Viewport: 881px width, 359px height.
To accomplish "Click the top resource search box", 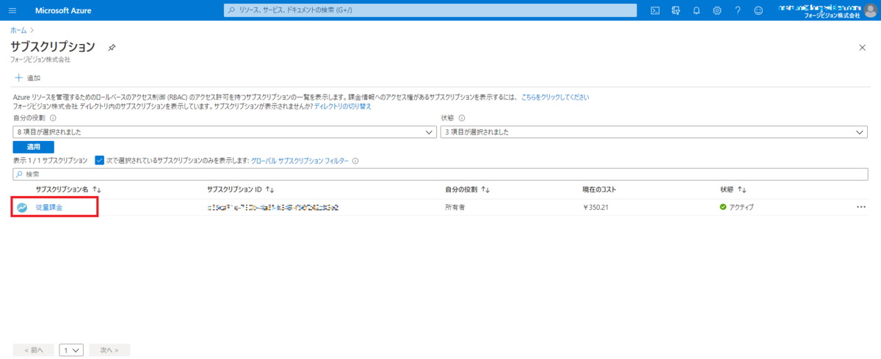I will click(430, 10).
